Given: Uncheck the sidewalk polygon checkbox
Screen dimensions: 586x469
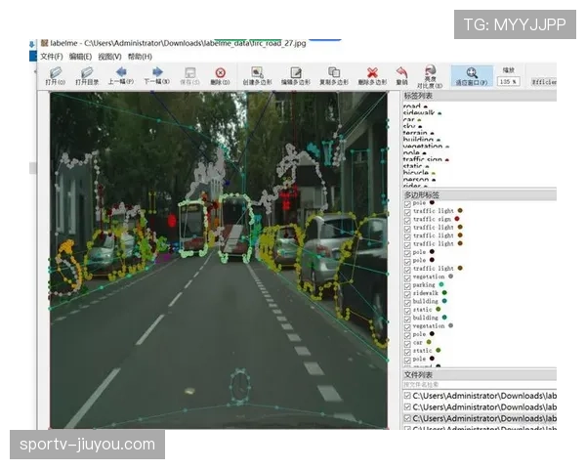Looking at the screenshot, I should pyautogui.click(x=407, y=294).
